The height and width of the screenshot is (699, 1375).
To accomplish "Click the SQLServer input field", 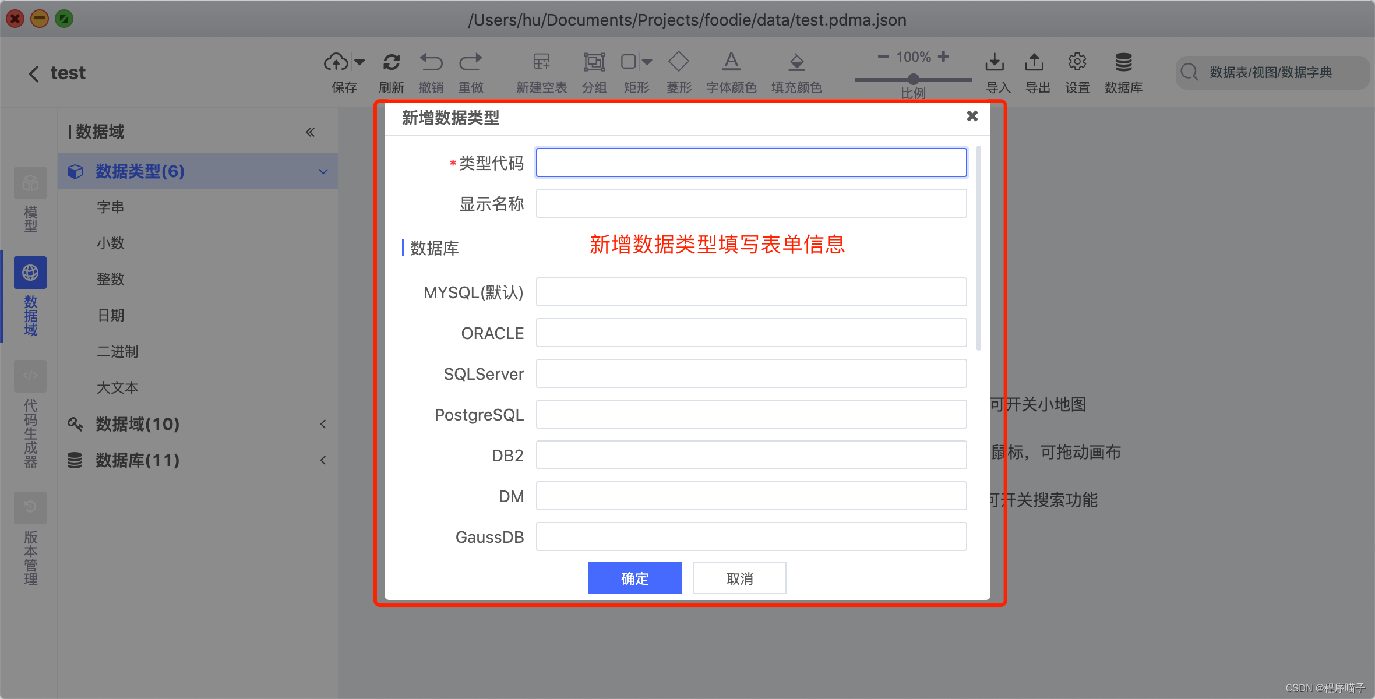I will (x=751, y=373).
